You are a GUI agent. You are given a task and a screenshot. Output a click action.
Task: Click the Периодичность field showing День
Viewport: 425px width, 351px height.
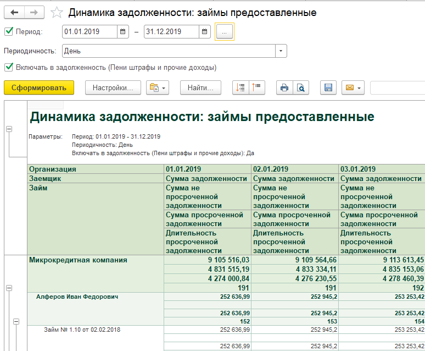(x=169, y=51)
